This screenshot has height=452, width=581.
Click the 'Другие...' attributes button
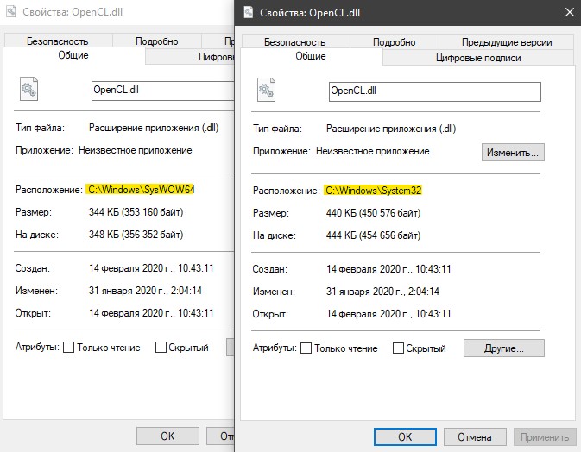pos(504,348)
